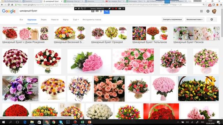This screenshot has width=223, height=125.
Task: Open the purple roses and callas bouquet image
Action: click(x=20, y=89)
